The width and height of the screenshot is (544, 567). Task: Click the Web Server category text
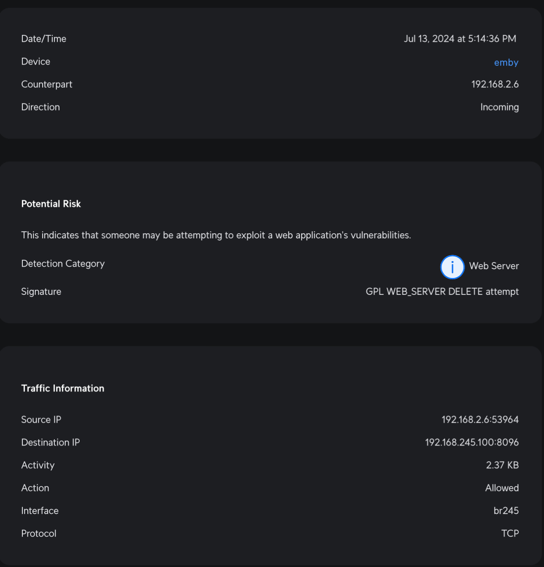click(494, 266)
